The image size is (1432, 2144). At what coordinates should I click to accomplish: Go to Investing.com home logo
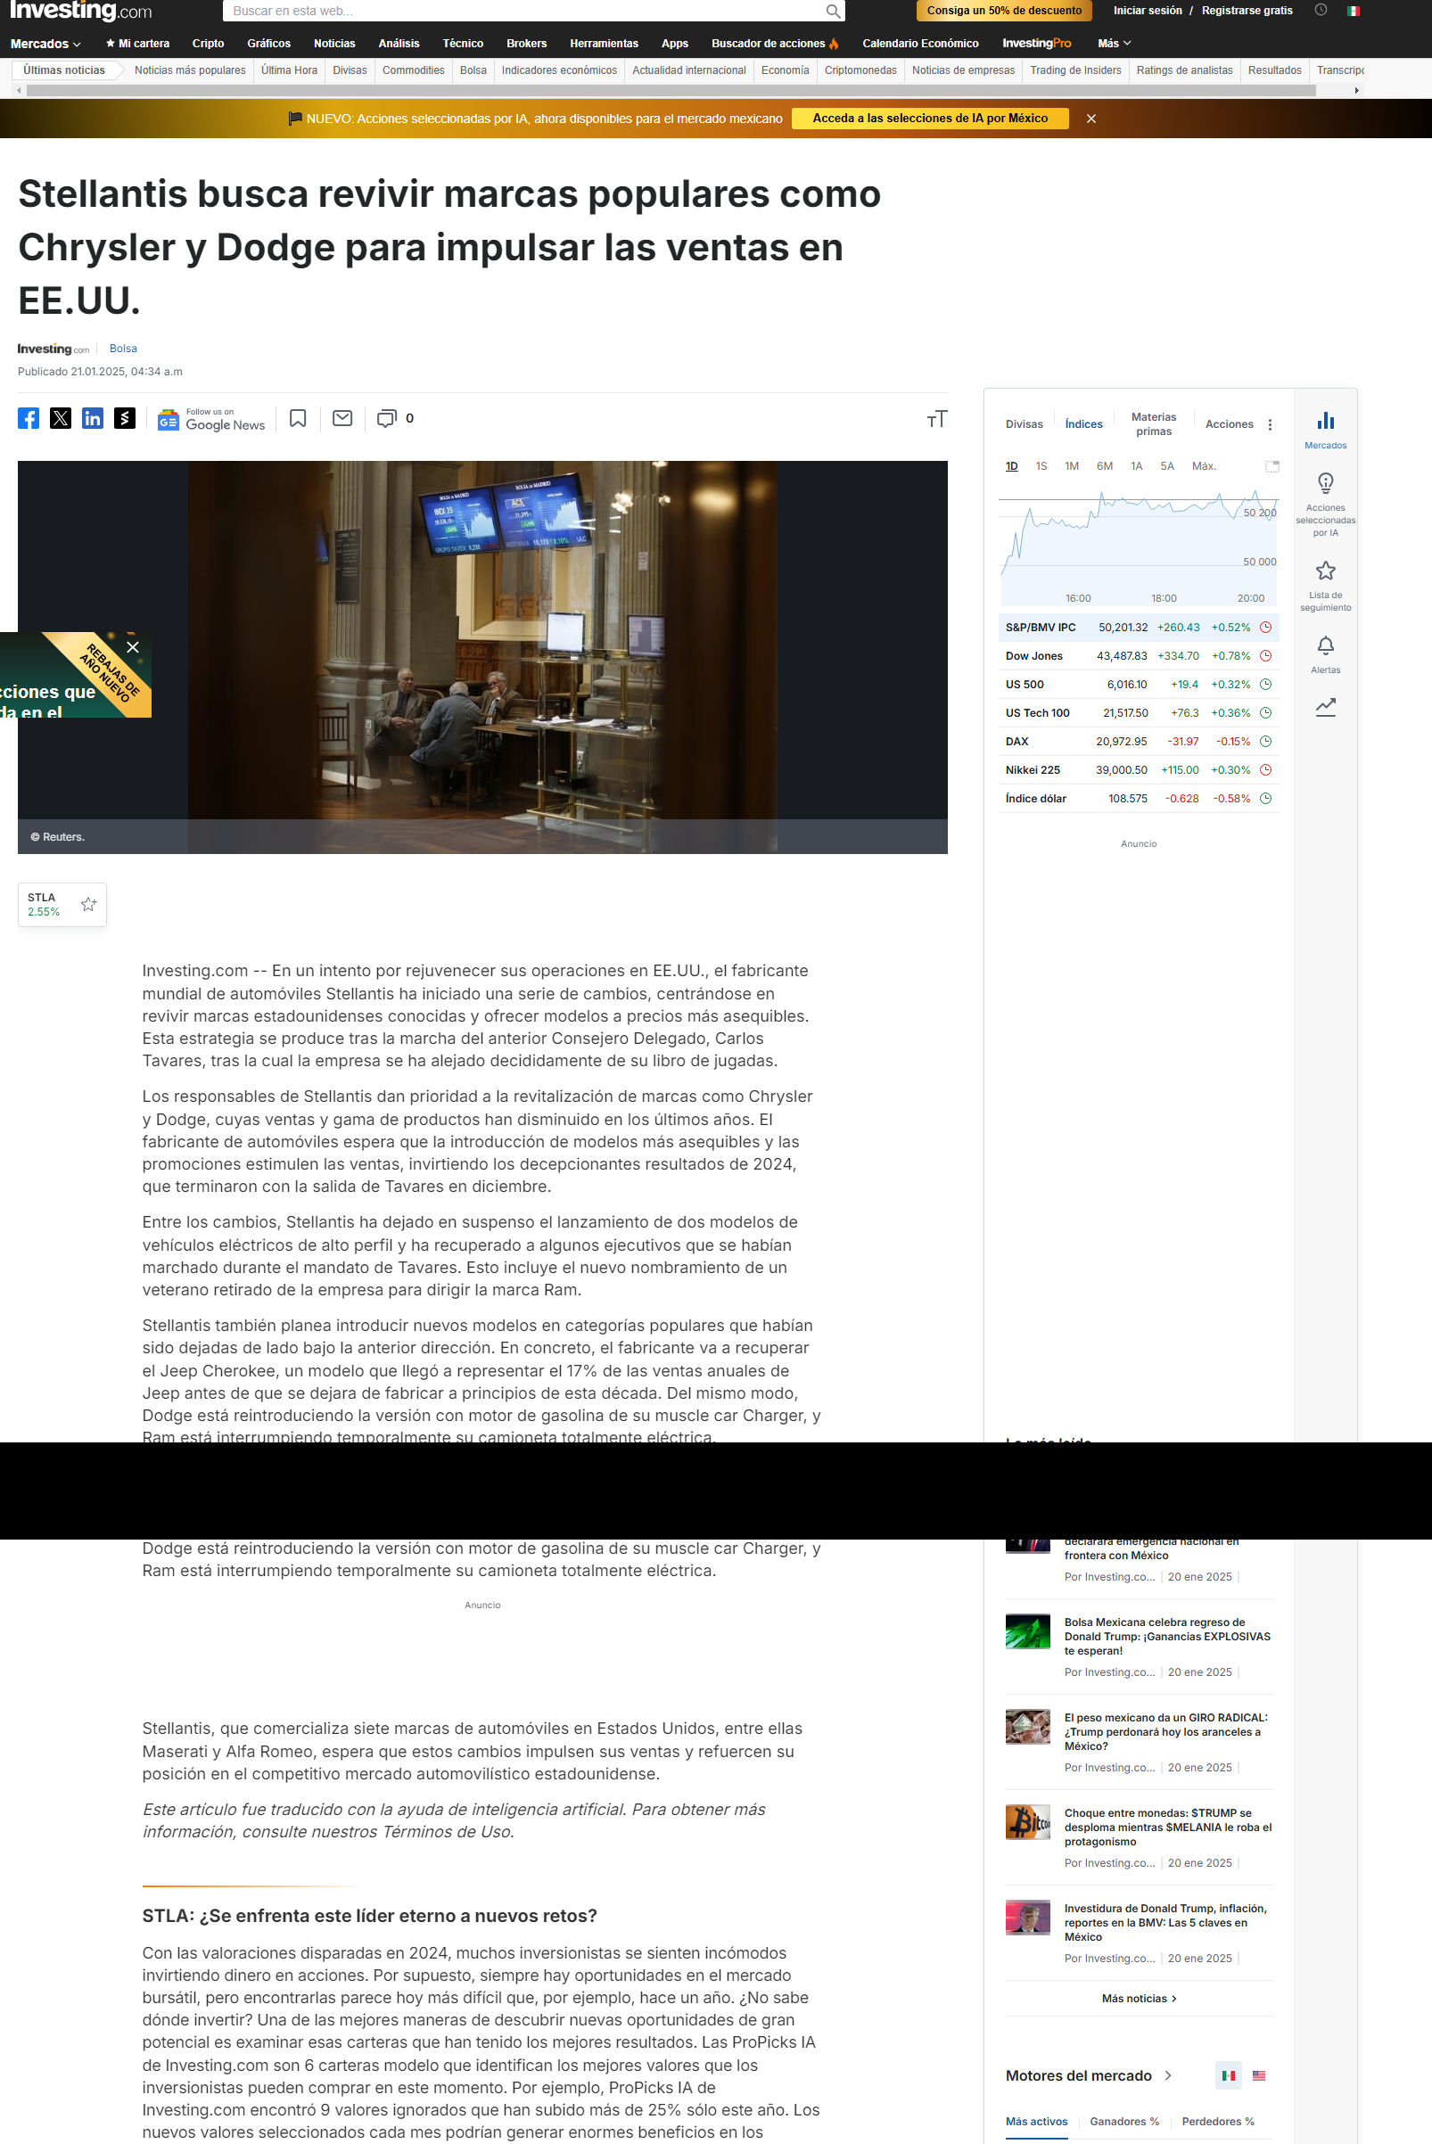click(x=80, y=11)
